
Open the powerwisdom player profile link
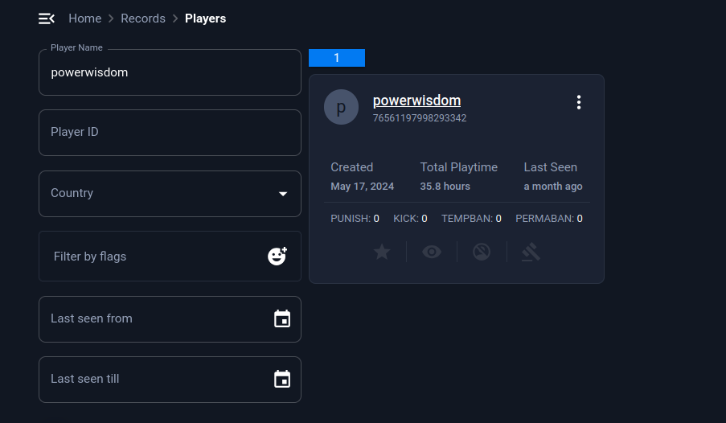416,101
